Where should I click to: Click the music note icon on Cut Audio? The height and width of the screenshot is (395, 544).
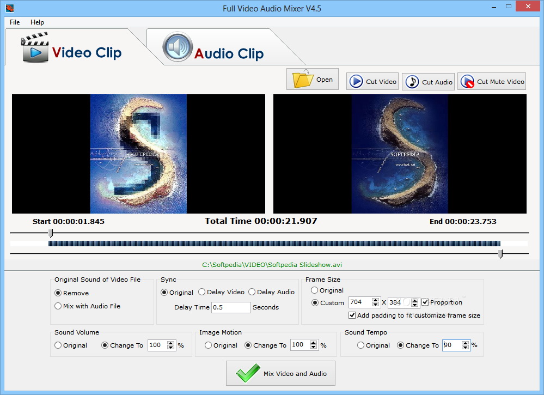(412, 82)
